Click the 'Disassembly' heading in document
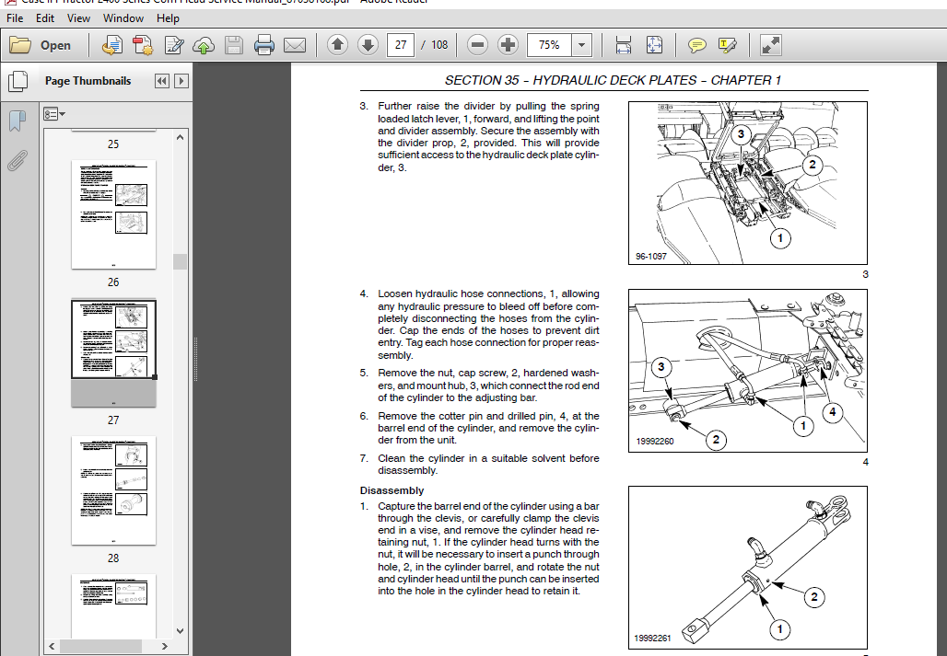The width and height of the screenshot is (947, 656). [x=392, y=490]
